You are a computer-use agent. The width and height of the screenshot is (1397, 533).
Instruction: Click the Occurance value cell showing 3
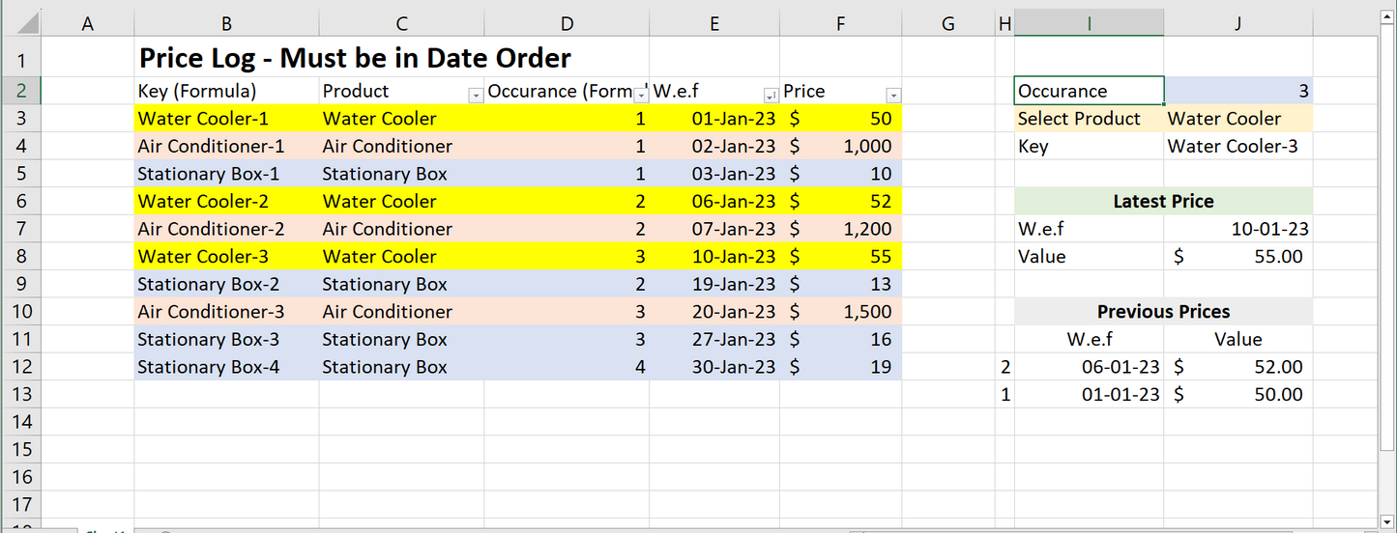[x=1237, y=91]
